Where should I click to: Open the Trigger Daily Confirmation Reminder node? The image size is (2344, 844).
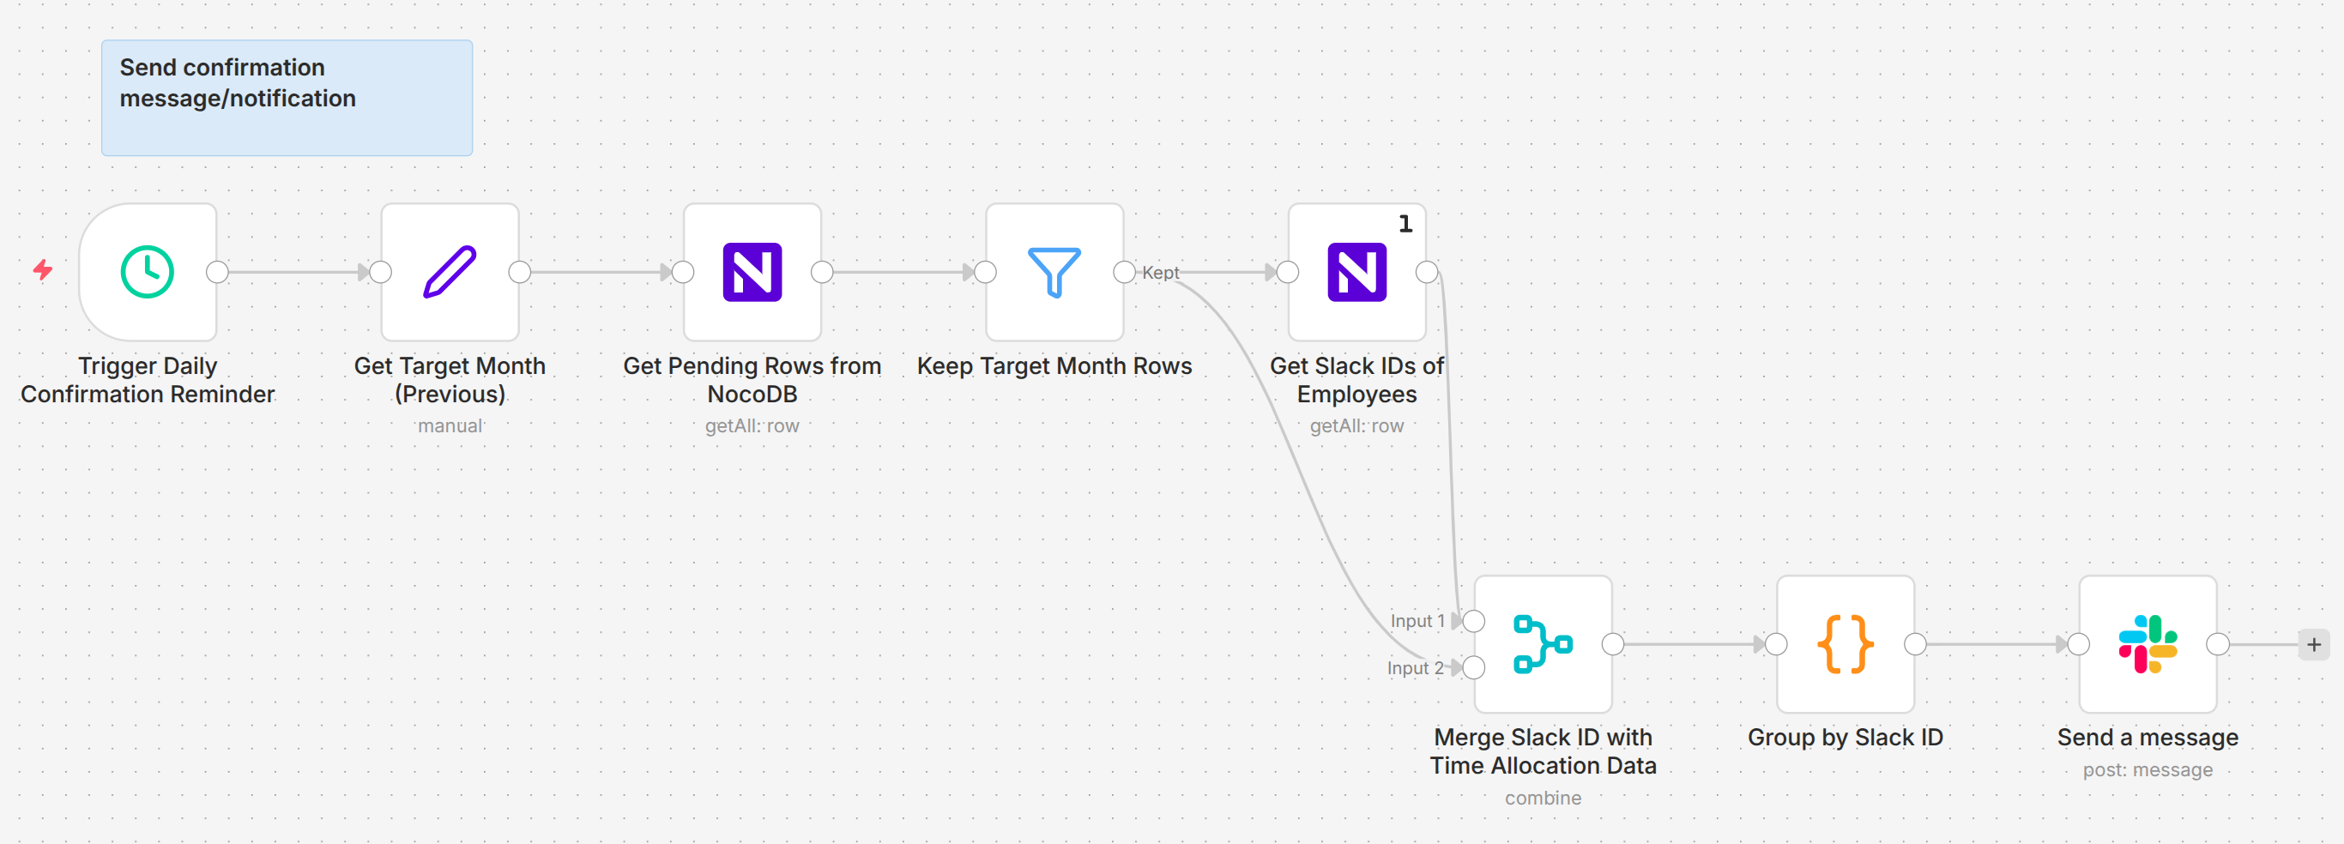(147, 271)
